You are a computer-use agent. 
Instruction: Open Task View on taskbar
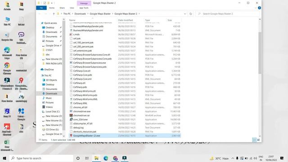click(87, 158)
